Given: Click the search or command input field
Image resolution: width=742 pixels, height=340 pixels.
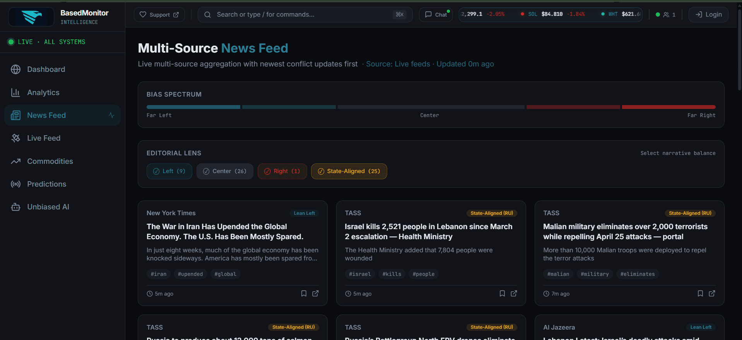Looking at the screenshot, I should tap(305, 15).
